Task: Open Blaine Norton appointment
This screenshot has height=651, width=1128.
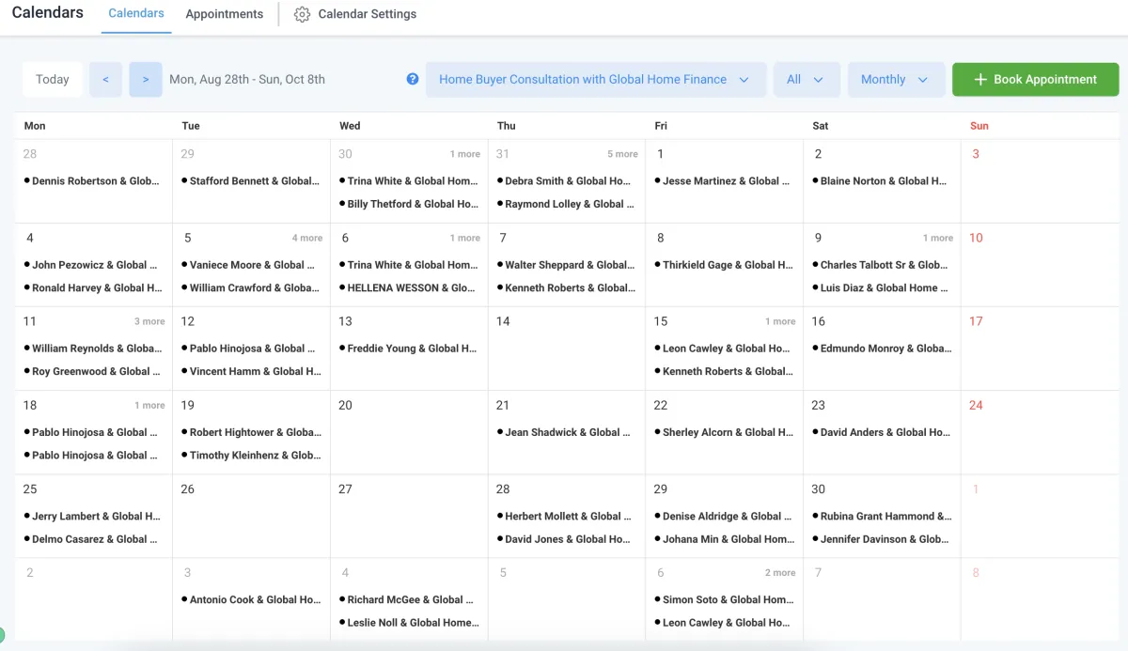Action: point(882,181)
